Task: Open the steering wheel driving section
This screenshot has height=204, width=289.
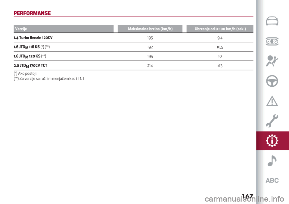Action: point(272,81)
